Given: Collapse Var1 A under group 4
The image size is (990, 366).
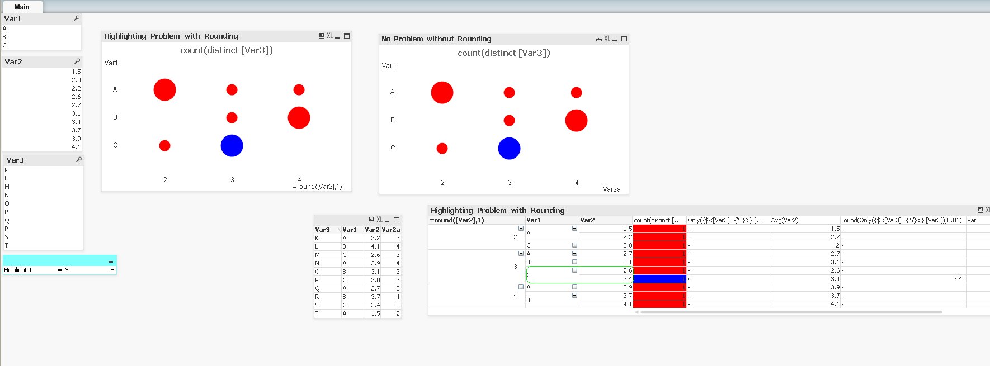Looking at the screenshot, I should [574, 287].
